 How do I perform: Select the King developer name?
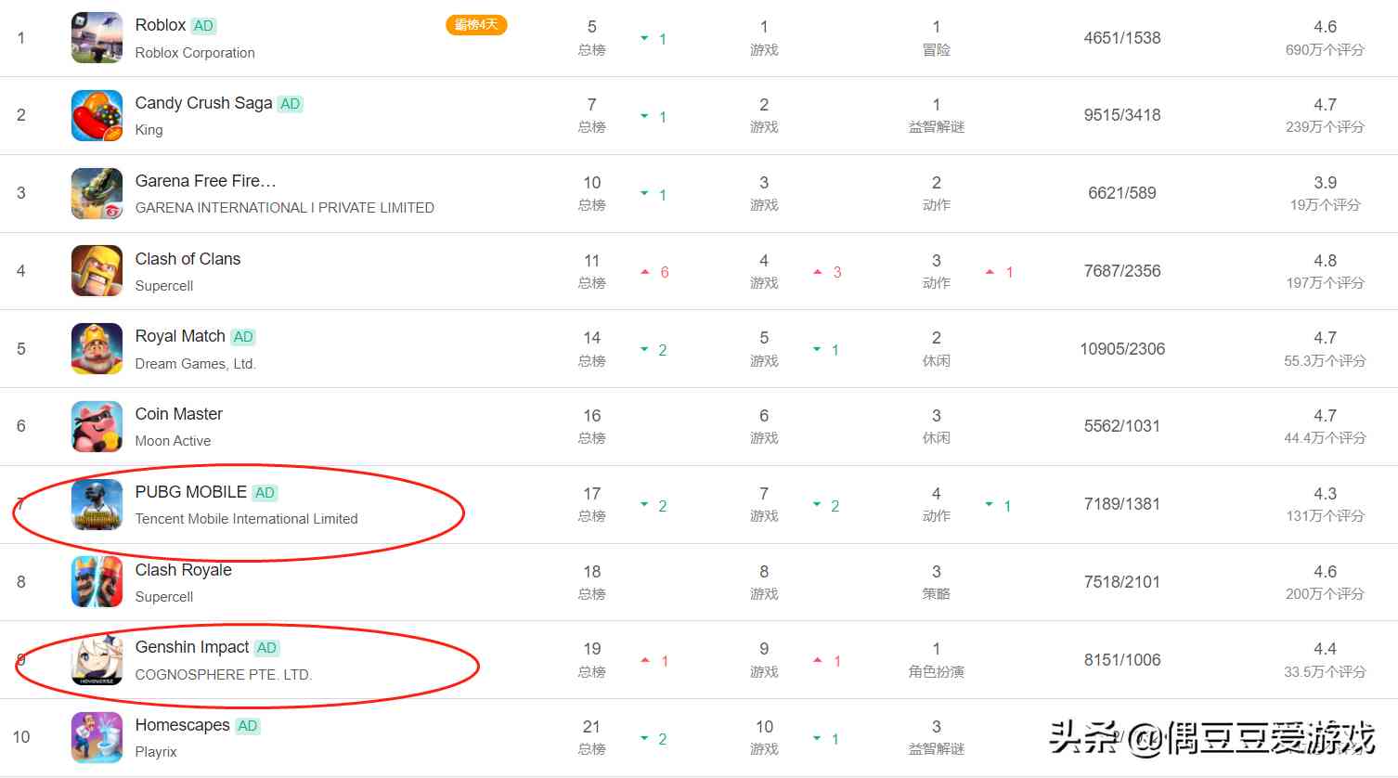(x=149, y=130)
